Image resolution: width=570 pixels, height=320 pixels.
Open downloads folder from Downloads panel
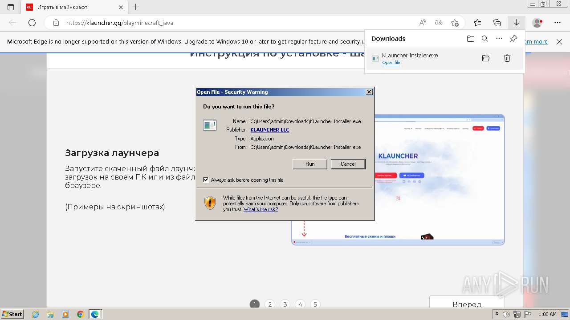coord(471,39)
